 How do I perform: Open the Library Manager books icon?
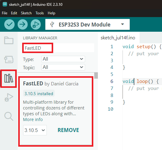tap(9, 78)
